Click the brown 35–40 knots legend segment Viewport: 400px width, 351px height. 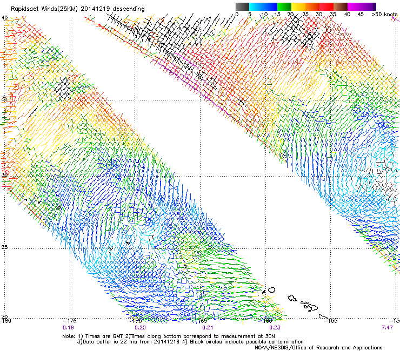[341, 6]
